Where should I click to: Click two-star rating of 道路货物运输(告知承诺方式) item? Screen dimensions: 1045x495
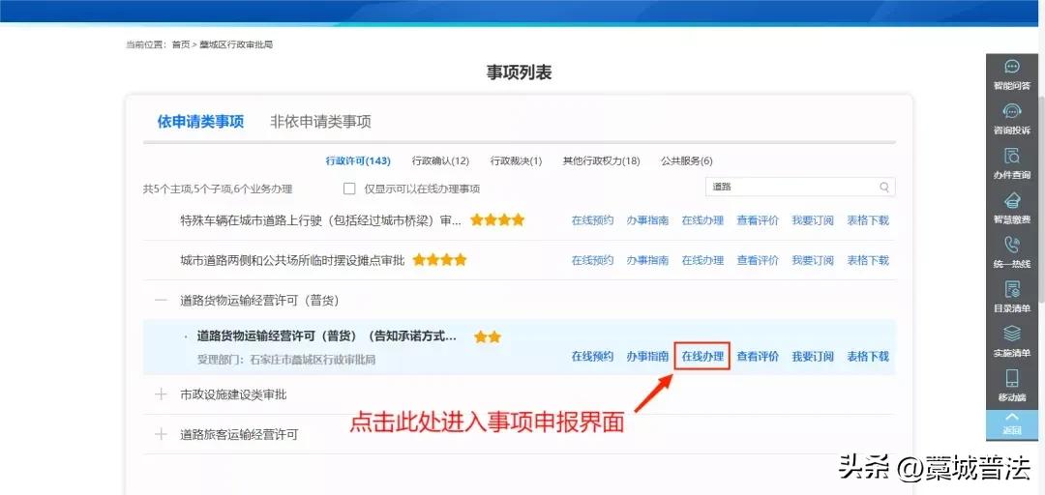(487, 337)
